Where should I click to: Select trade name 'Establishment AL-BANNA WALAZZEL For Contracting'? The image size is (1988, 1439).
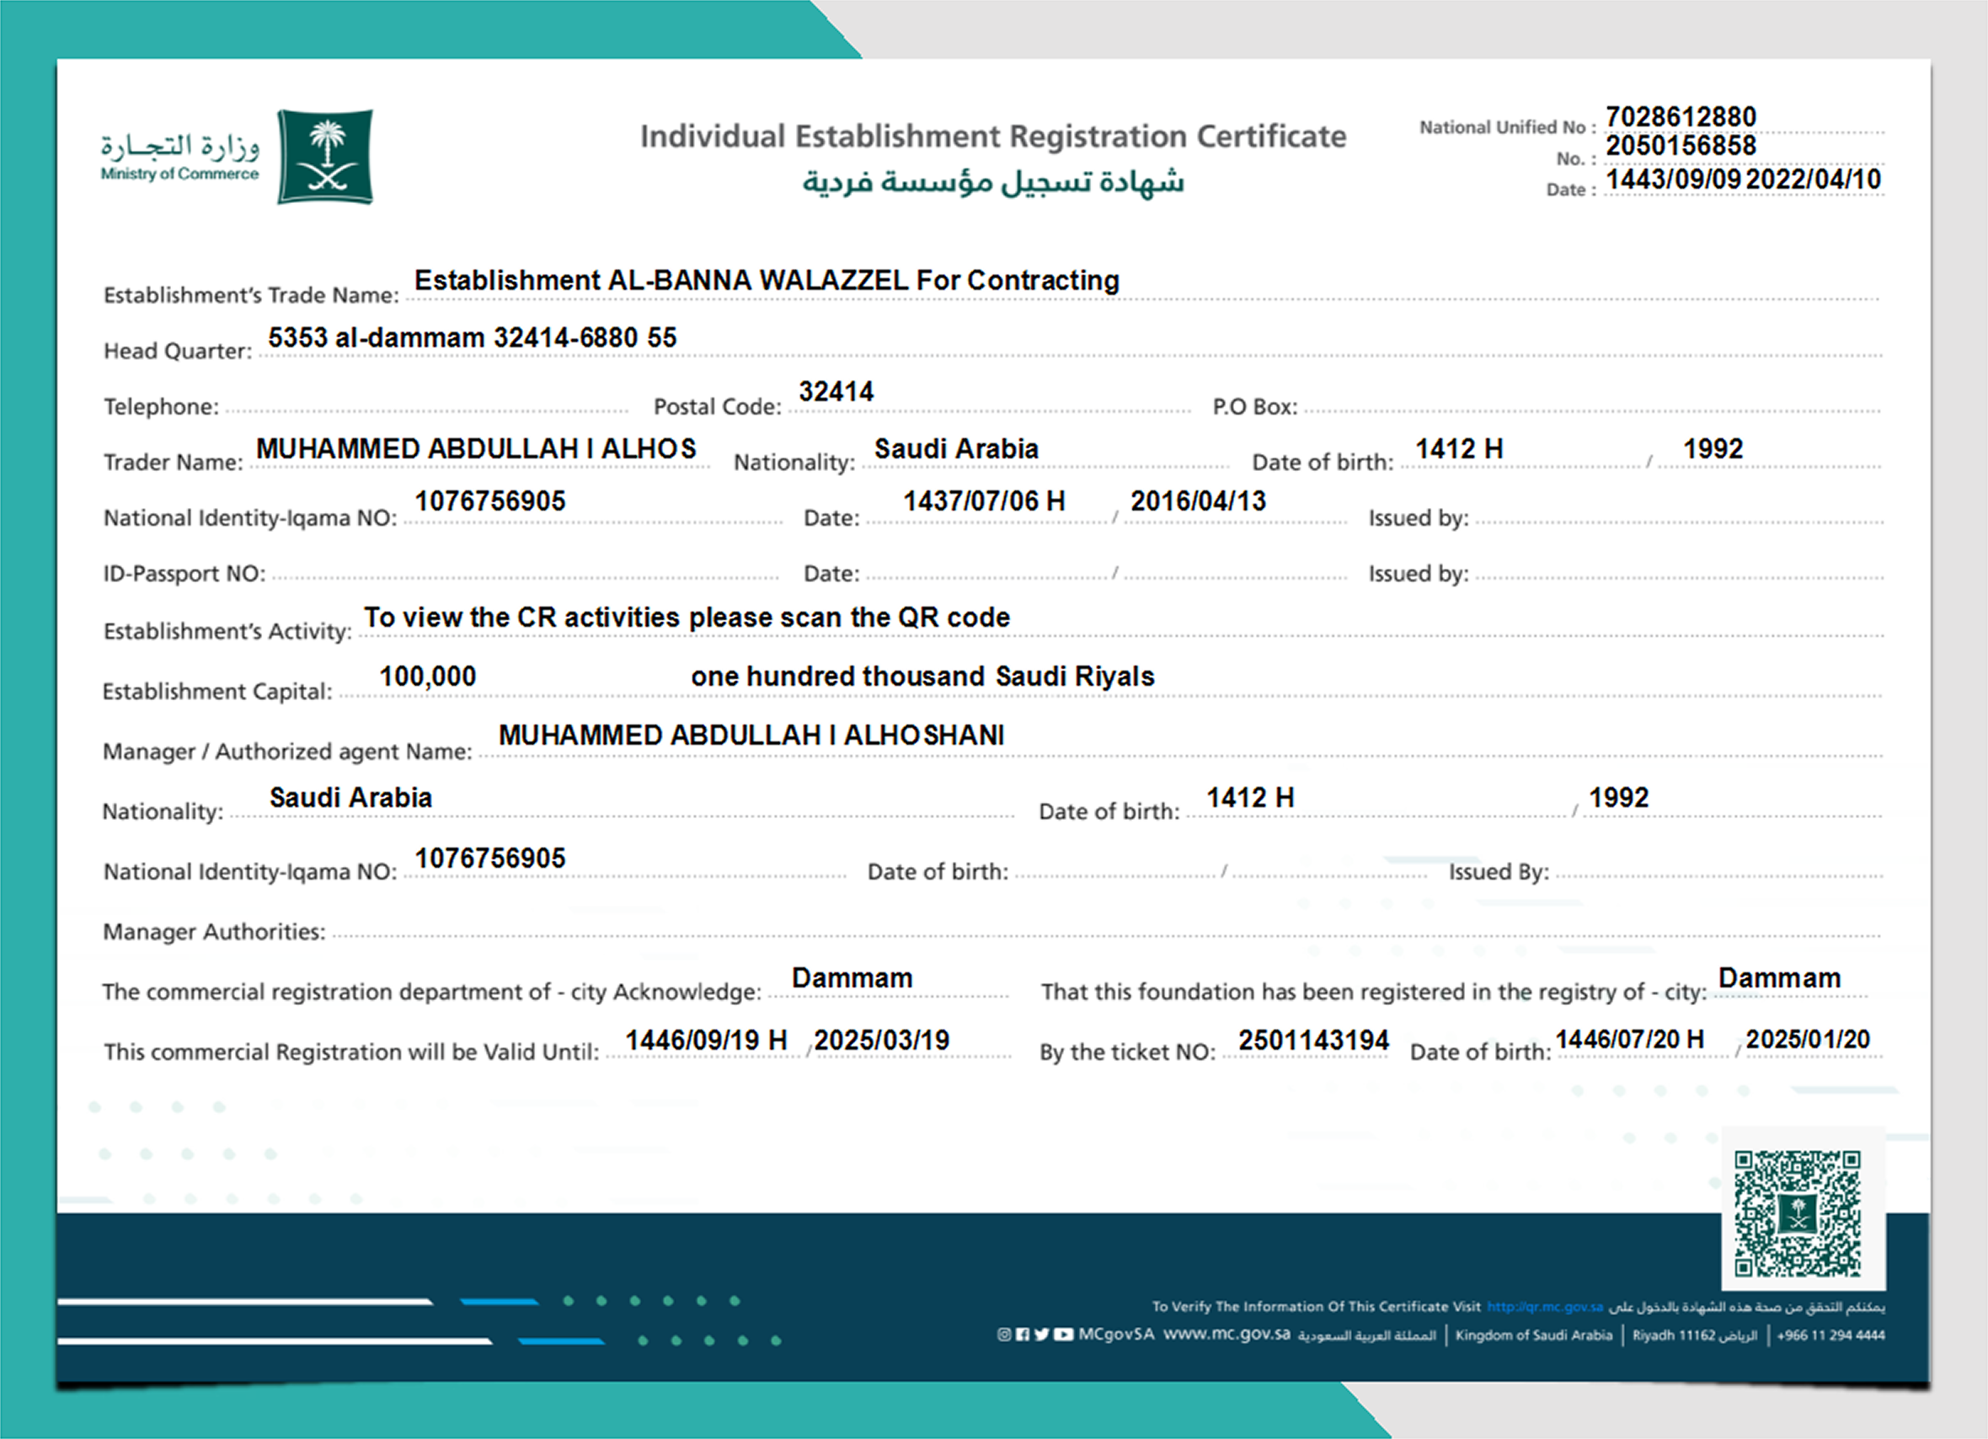coord(766,281)
